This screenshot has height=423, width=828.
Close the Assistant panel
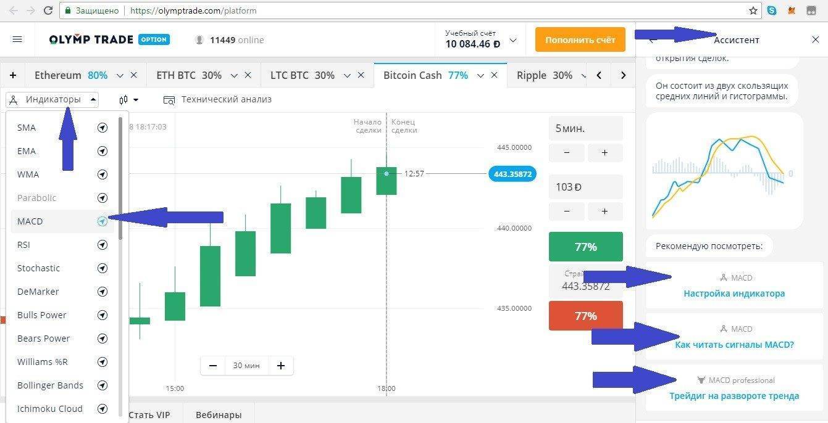click(x=815, y=39)
